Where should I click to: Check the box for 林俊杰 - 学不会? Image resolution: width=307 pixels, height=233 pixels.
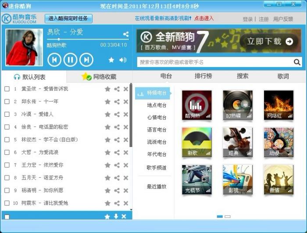point(7,140)
